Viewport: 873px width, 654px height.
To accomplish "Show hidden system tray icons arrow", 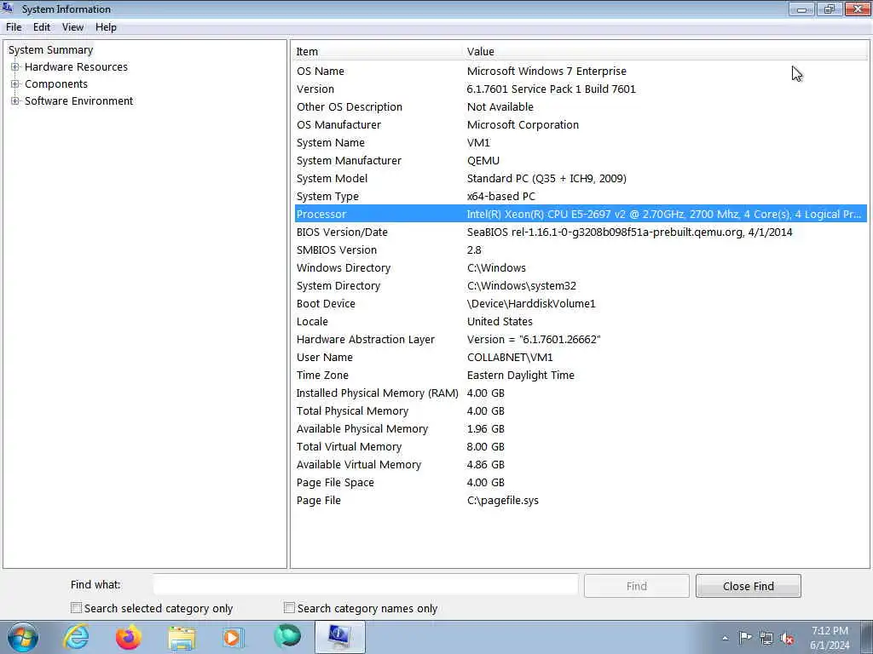I will click(x=725, y=638).
